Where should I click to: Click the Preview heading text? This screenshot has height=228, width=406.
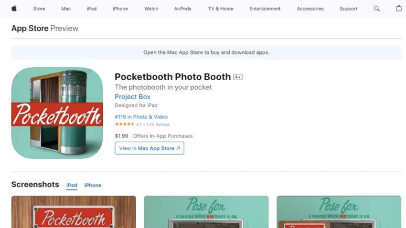point(64,28)
